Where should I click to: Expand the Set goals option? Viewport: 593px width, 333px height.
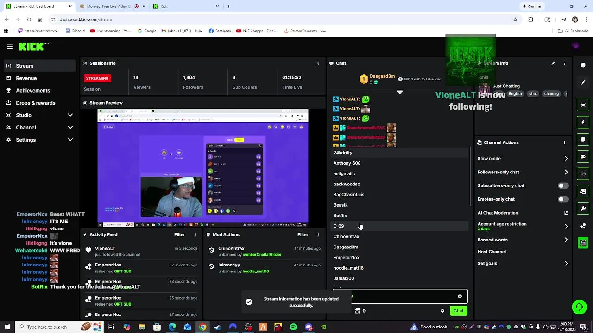[x=523, y=264]
